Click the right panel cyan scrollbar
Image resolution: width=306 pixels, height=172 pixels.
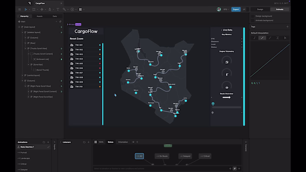point(244,77)
